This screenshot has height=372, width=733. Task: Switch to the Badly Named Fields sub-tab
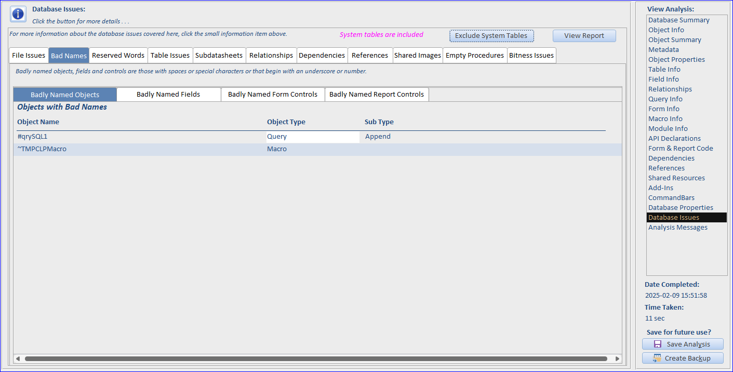click(x=168, y=95)
